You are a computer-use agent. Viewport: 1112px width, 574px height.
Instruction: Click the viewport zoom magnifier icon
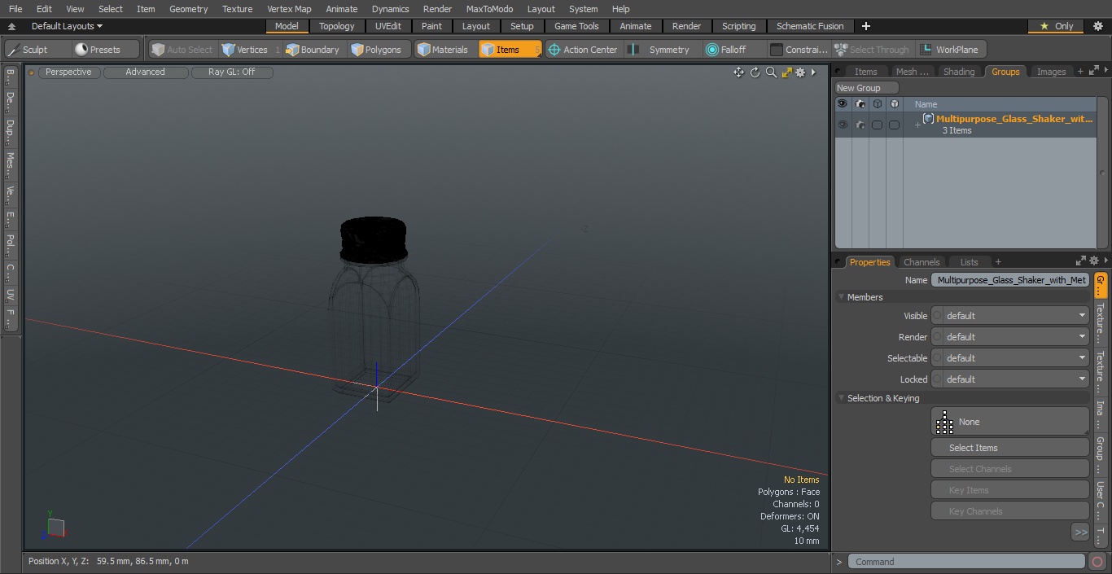[771, 72]
